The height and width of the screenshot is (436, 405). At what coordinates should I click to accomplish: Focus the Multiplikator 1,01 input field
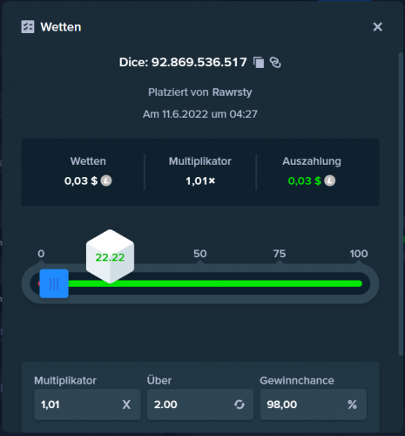87,405
